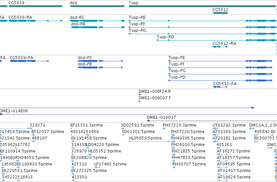Select transcript dsd-RC

(97, 21)
